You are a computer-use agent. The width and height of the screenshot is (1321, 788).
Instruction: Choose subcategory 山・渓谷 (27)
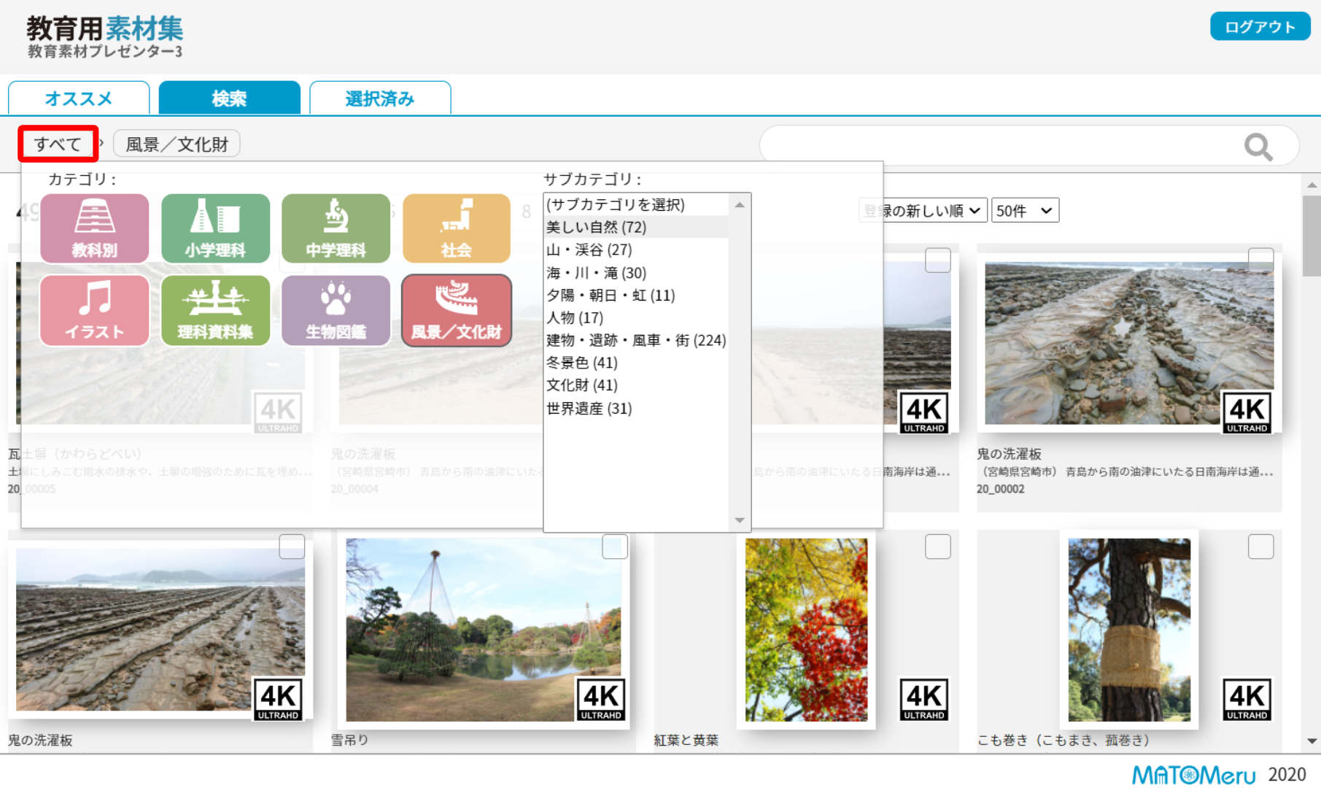(x=636, y=250)
